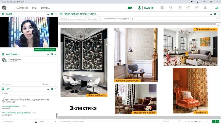
Task: Click the Mulberry orange chair image
Action: [x=190, y=91]
